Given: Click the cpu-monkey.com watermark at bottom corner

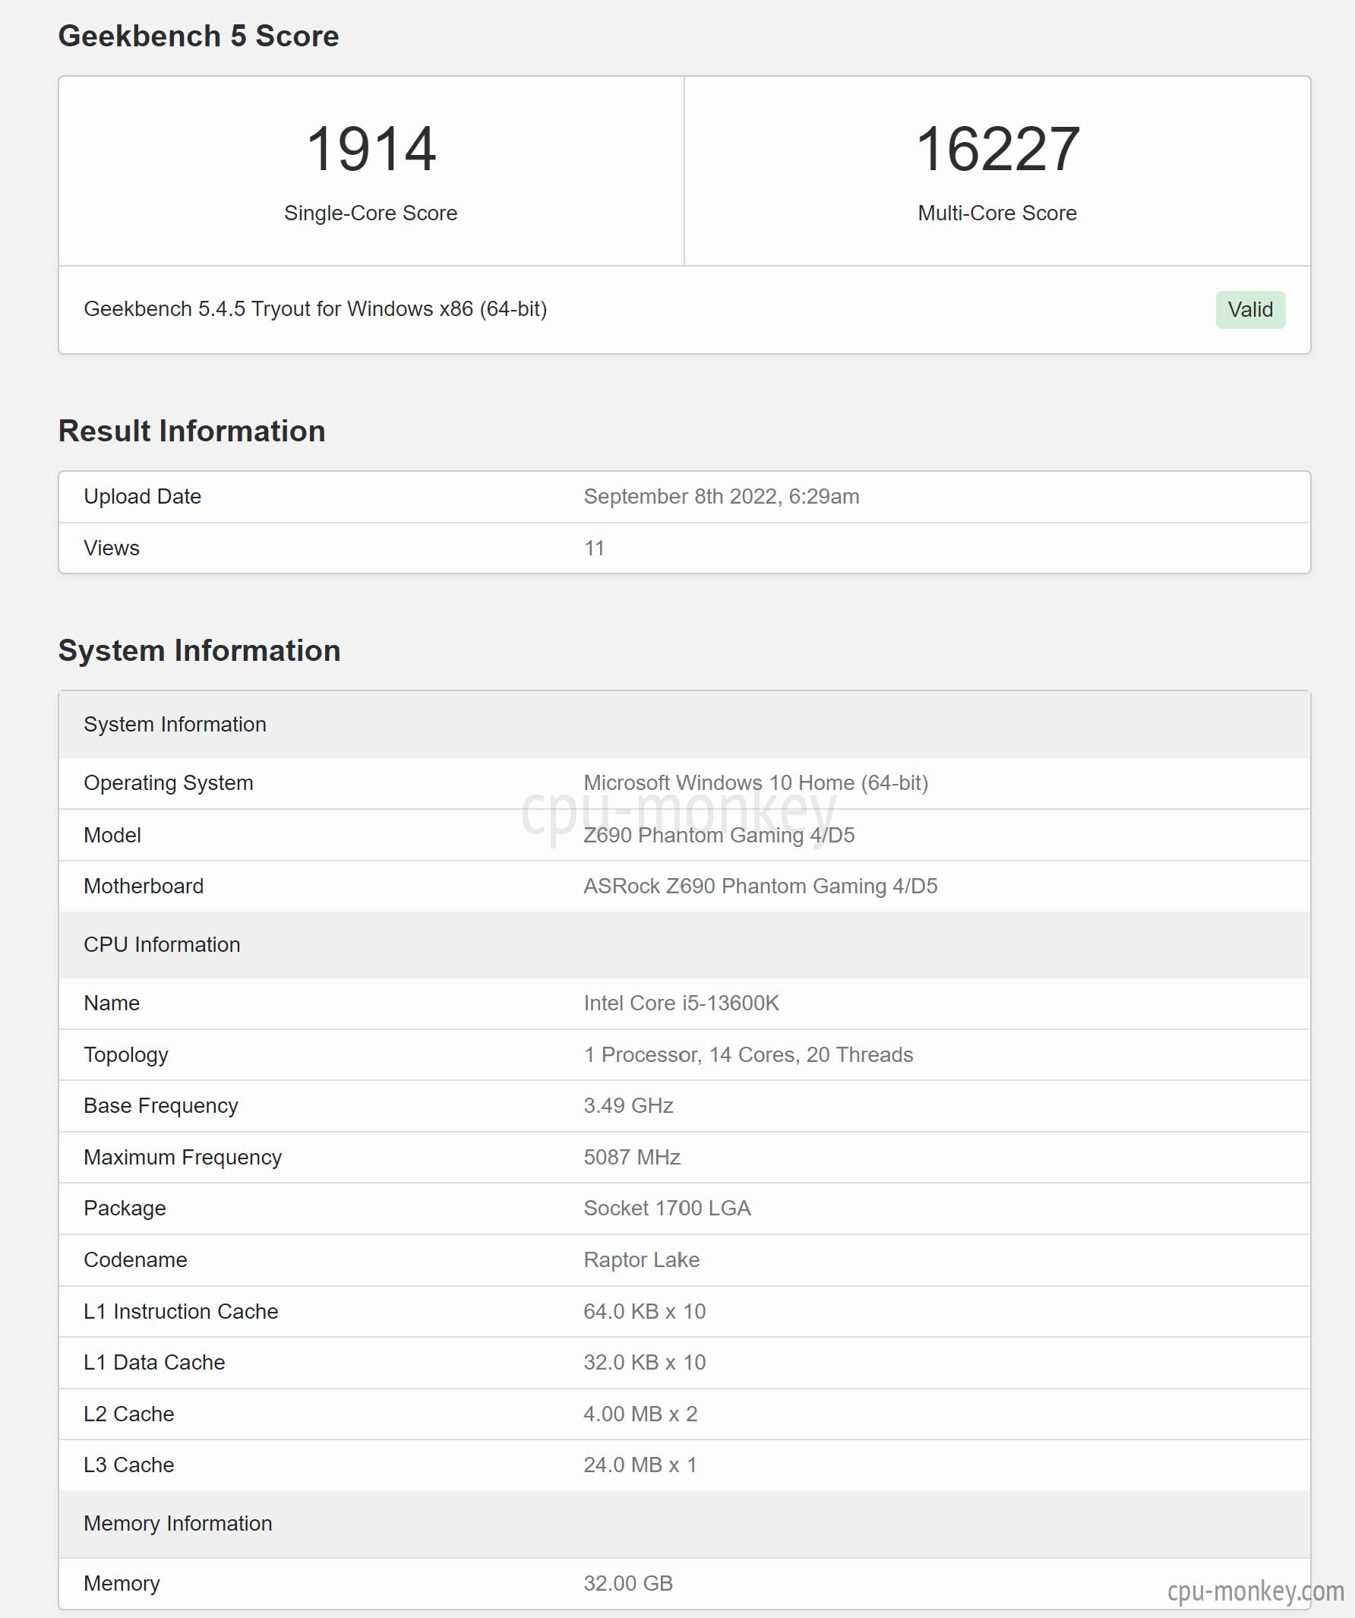Looking at the screenshot, I should pos(1256,1591).
